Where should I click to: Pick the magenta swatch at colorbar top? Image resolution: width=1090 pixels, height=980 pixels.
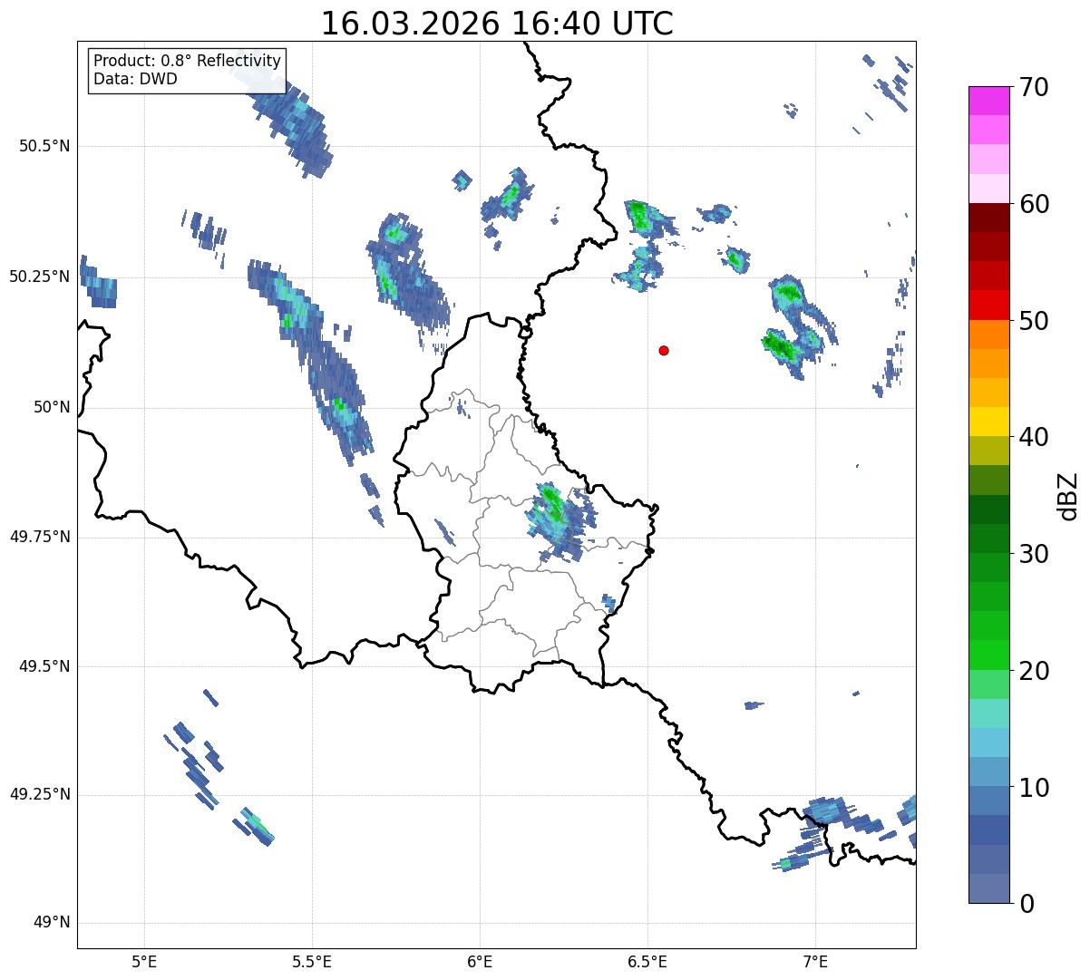pos(988,101)
